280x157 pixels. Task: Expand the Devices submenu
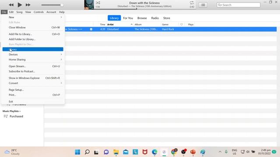click(x=33, y=55)
